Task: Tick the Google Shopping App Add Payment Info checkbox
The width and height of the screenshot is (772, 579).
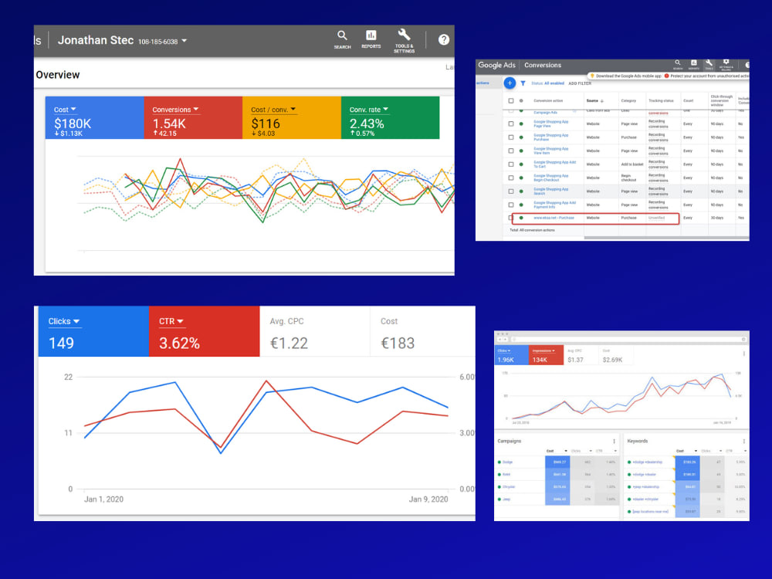Action: (510, 205)
